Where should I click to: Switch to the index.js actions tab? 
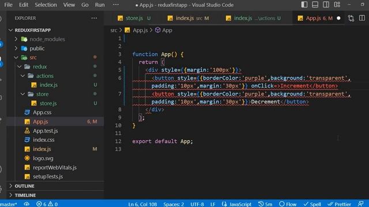[x=253, y=18]
